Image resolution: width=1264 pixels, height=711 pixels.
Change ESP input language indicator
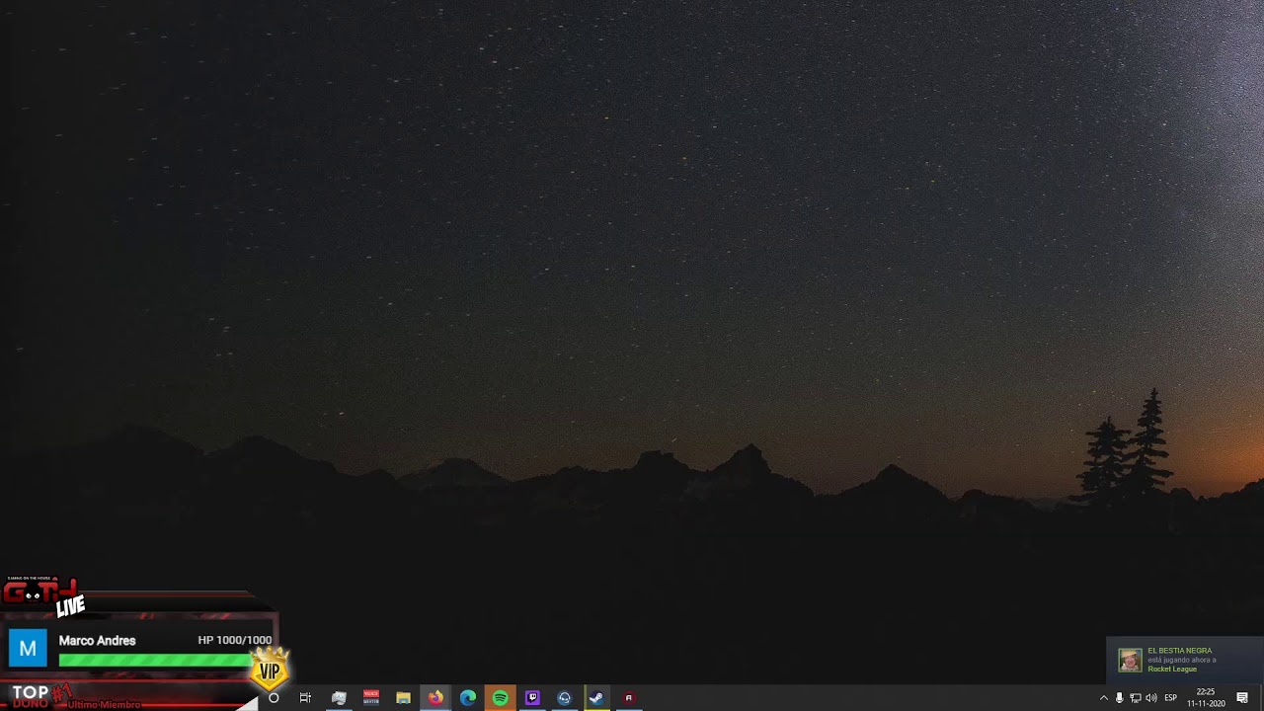tap(1170, 698)
